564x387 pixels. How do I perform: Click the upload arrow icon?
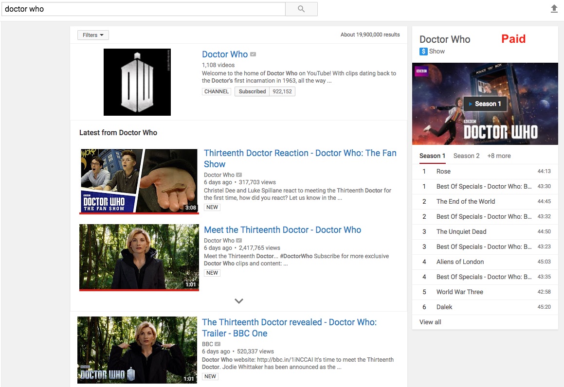(x=554, y=9)
